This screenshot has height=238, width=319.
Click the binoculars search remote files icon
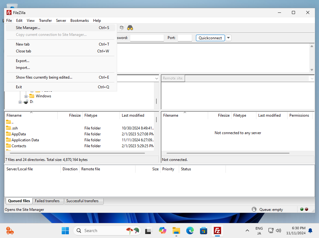tap(130, 28)
